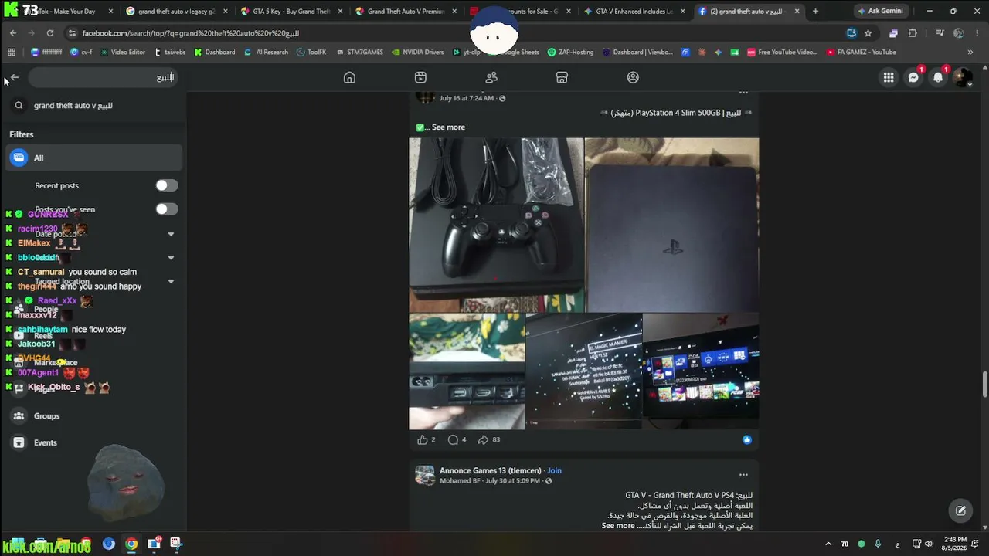This screenshot has height=556, width=989.
Task: Open Mohamed BF profile link
Action: pyautogui.click(x=460, y=480)
